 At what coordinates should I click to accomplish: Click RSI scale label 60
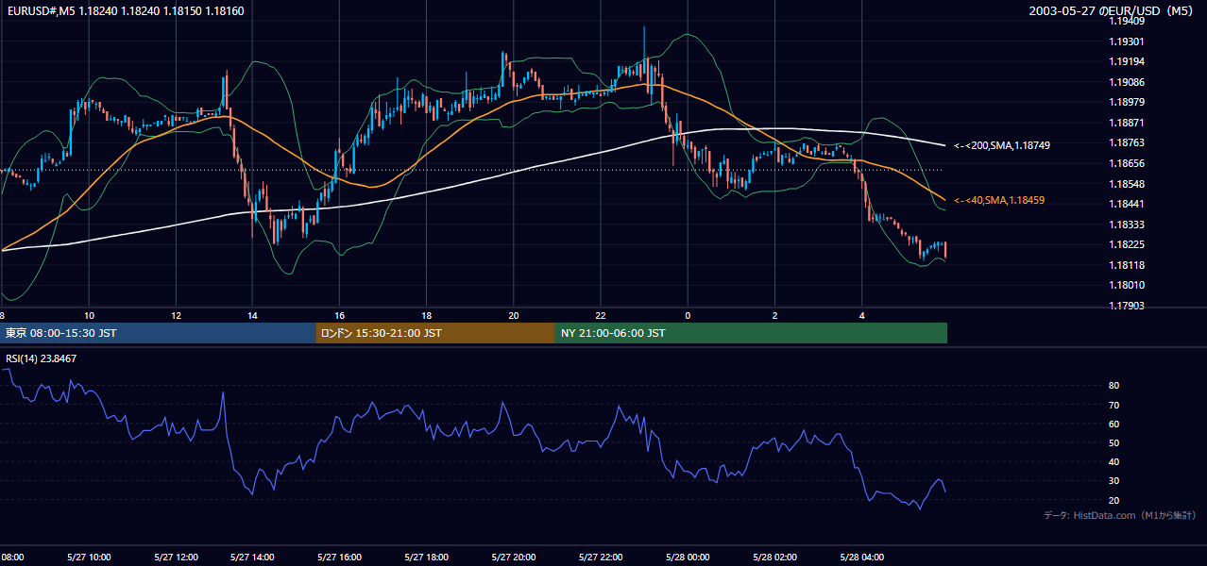click(x=1114, y=424)
